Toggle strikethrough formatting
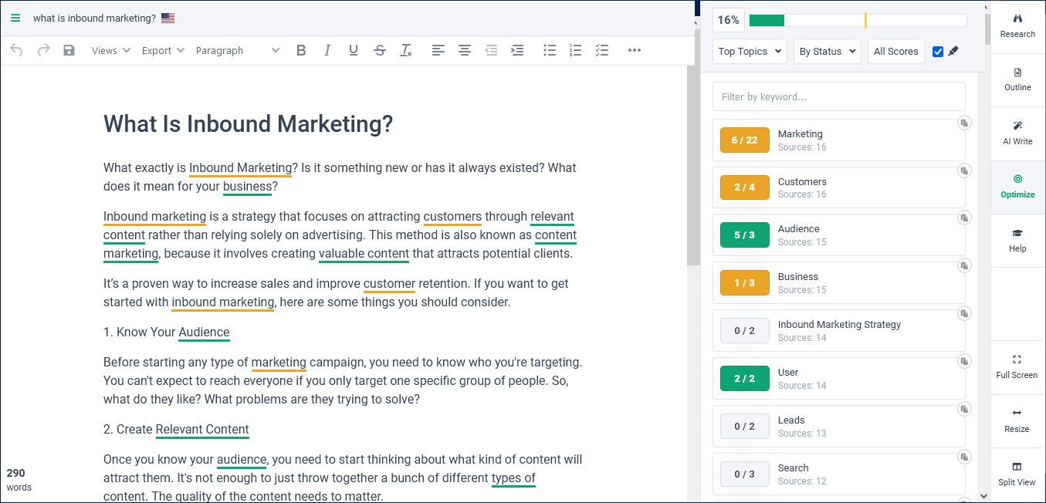The image size is (1046, 503). [380, 49]
